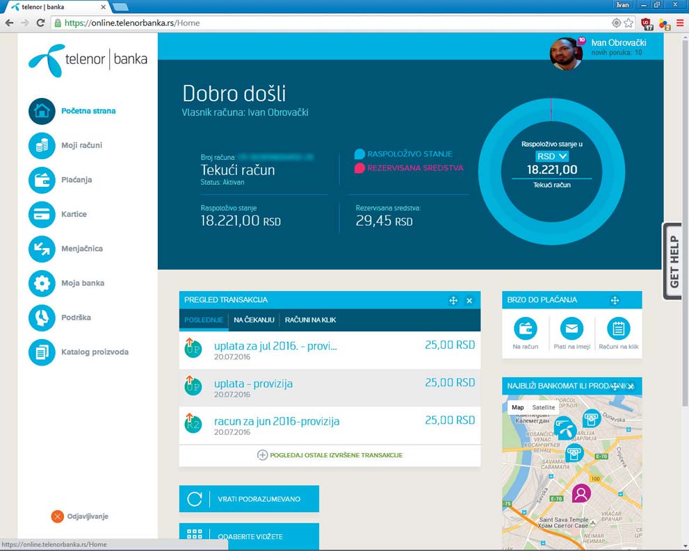Click the browser reload button
The width and height of the screenshot is (689, 551).
[40, 23]
